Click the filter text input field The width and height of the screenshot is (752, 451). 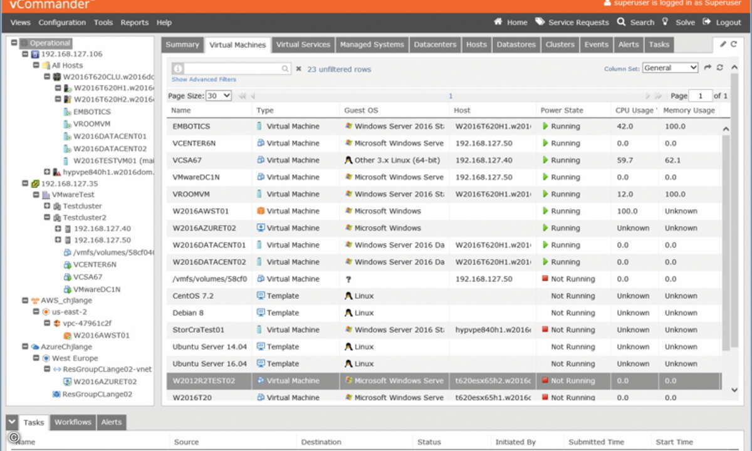coord(232,69)
